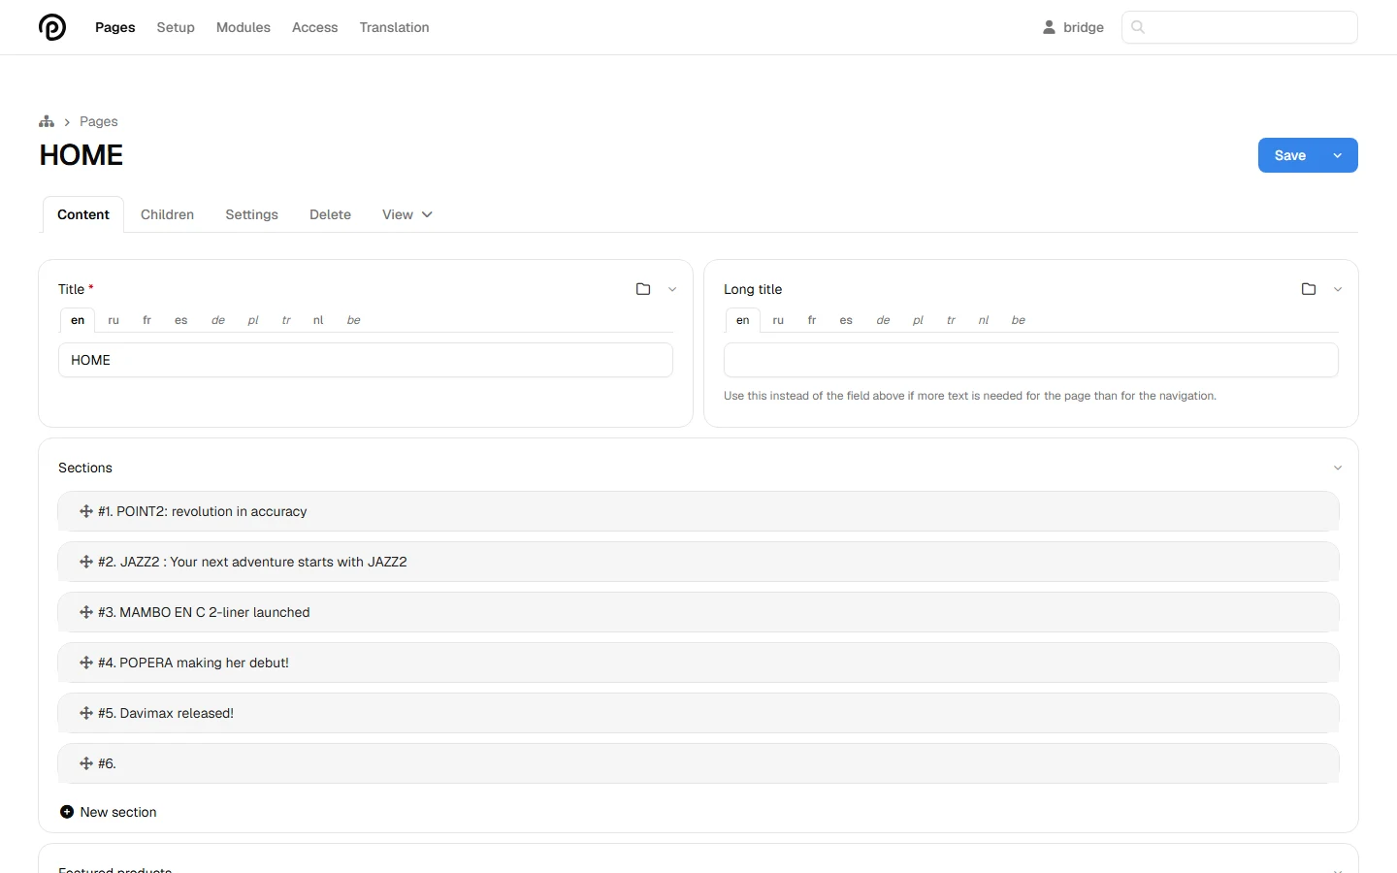Click the plus icon for New section
1397x873 pixels.
[67, 812]
